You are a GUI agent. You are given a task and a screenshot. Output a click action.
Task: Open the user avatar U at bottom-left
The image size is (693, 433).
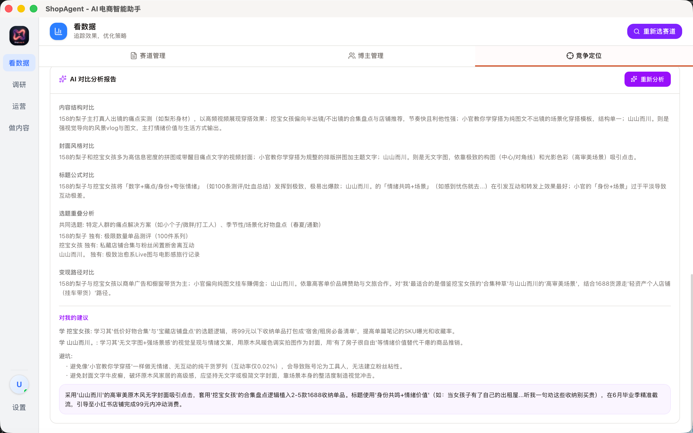[x=19, y=384]
